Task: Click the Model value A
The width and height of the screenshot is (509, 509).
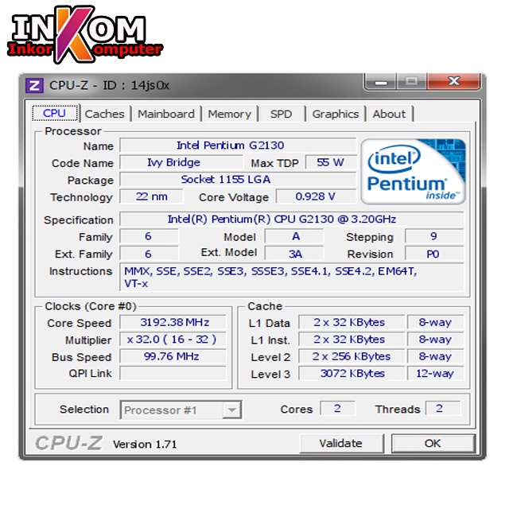Action: 294,236
